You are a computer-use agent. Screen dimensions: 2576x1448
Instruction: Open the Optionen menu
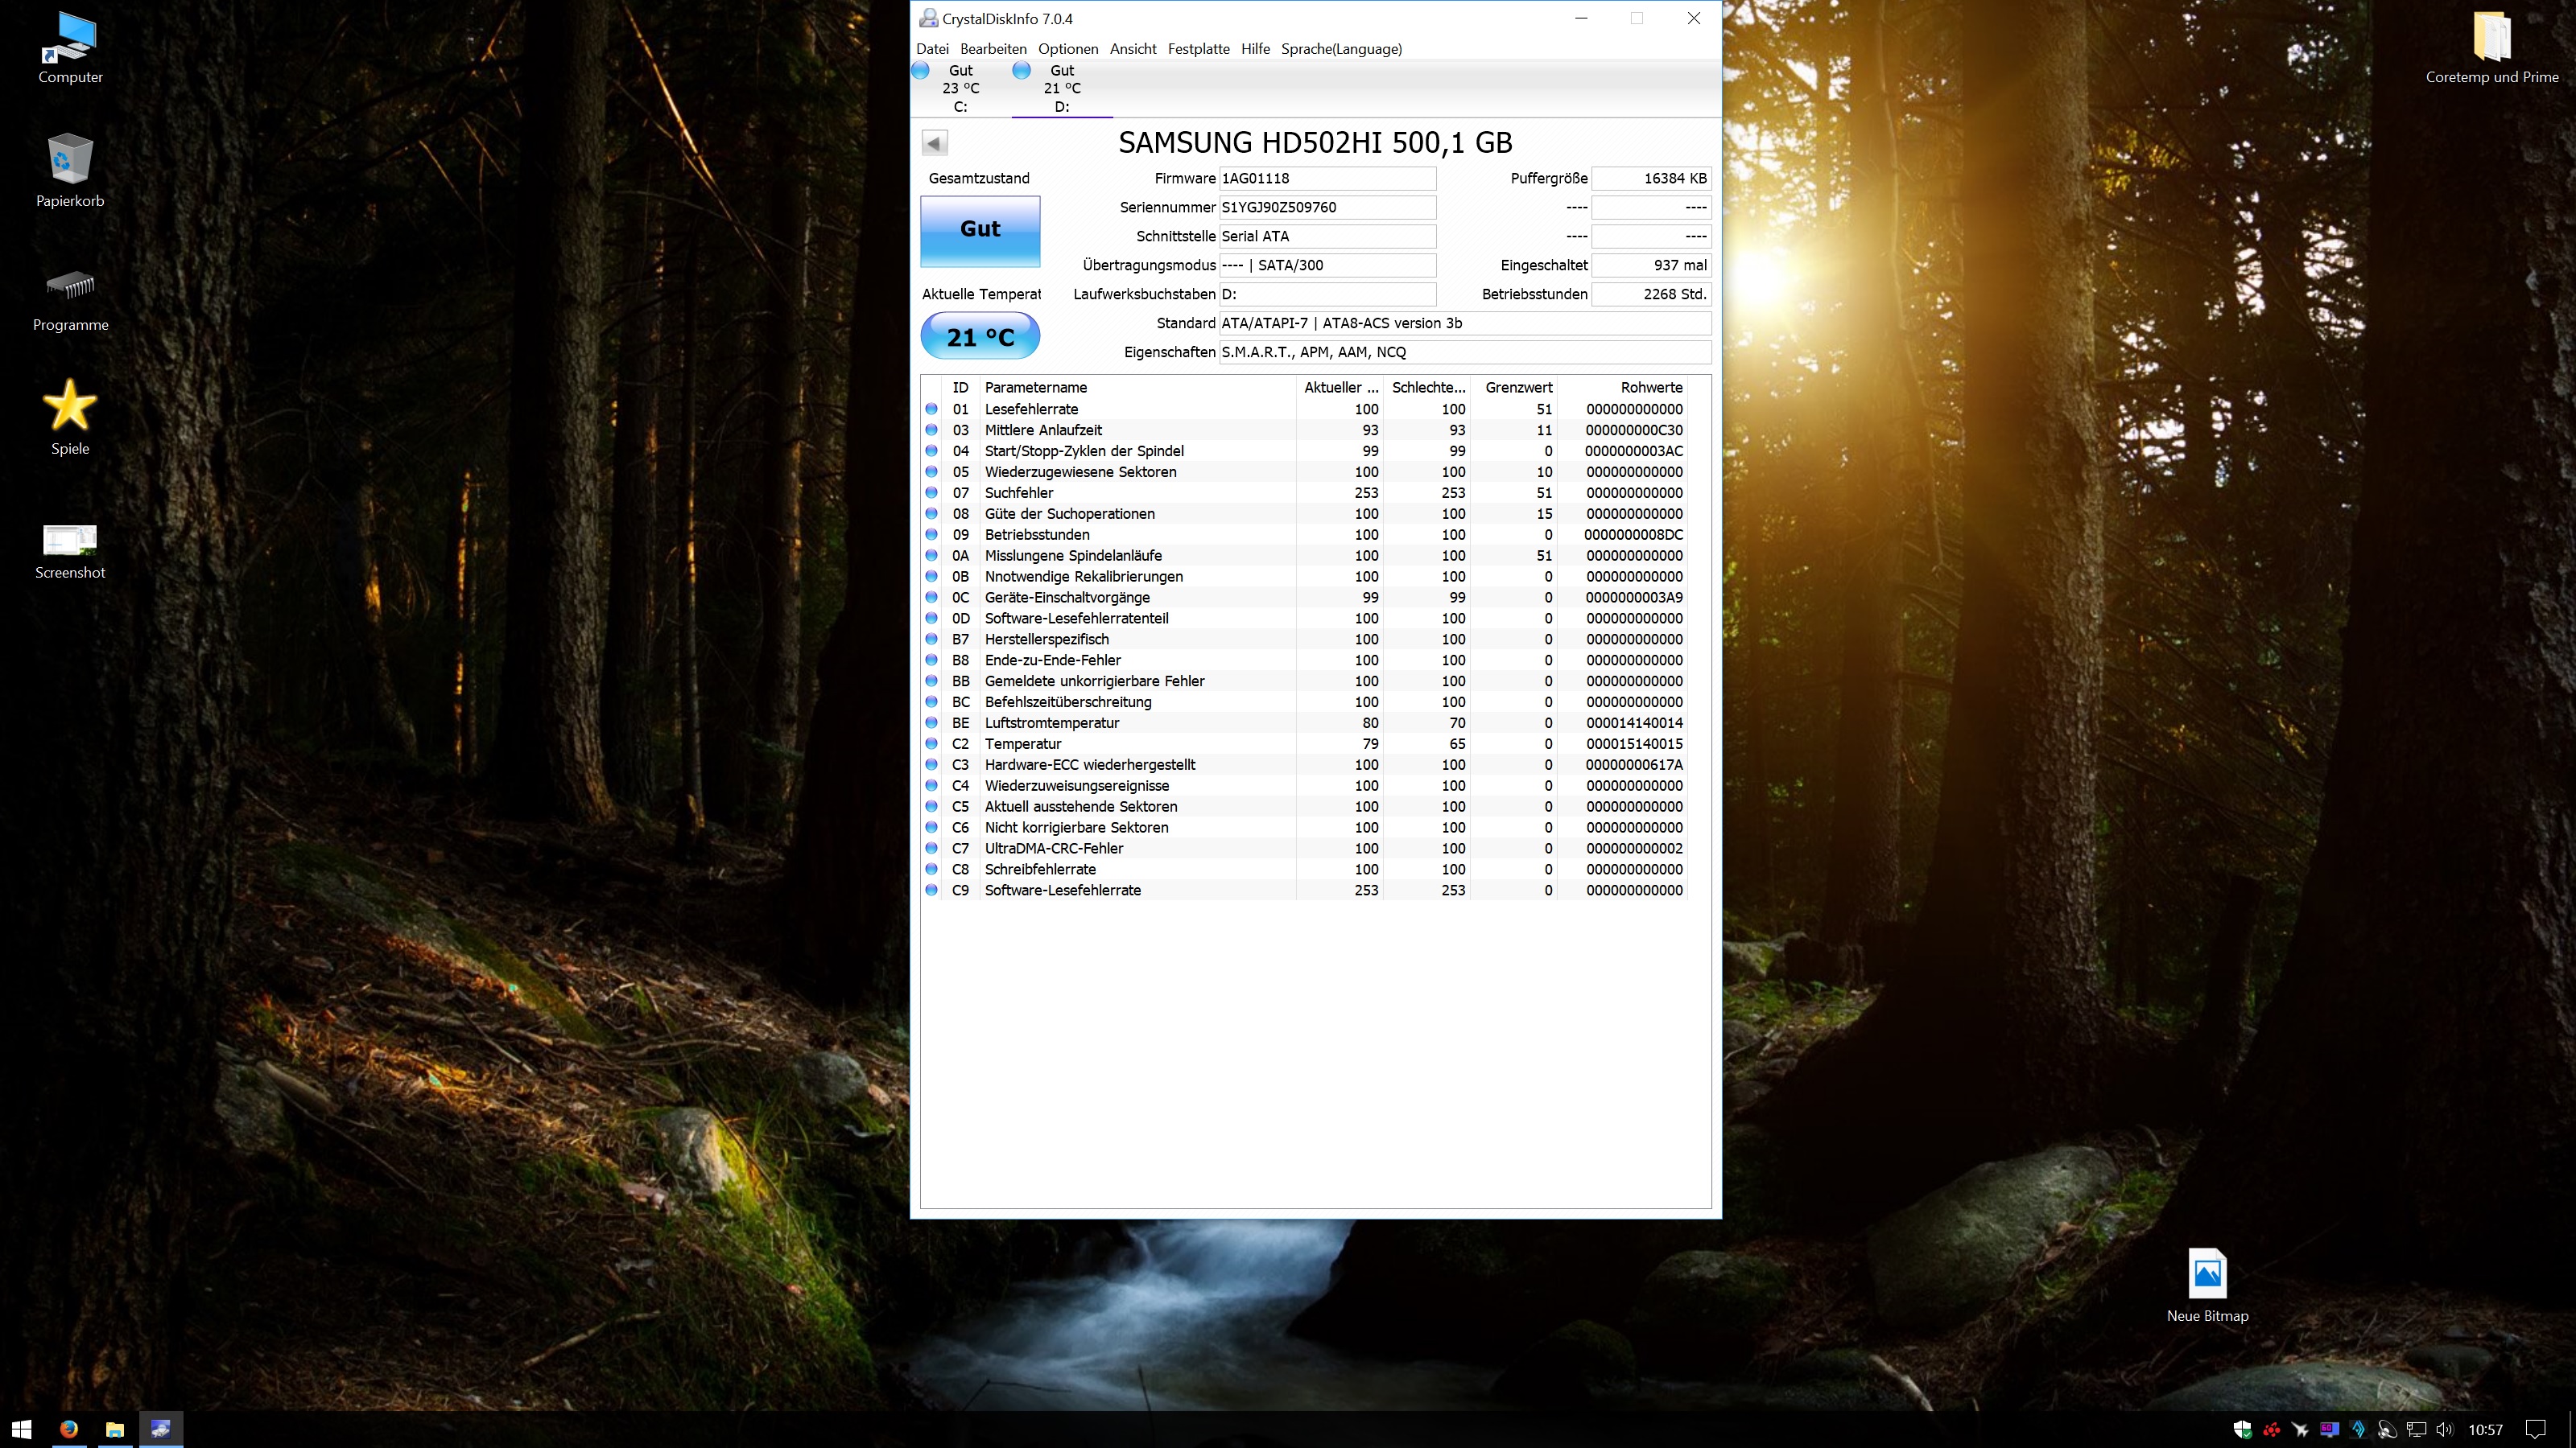(x=1067, y=49)
